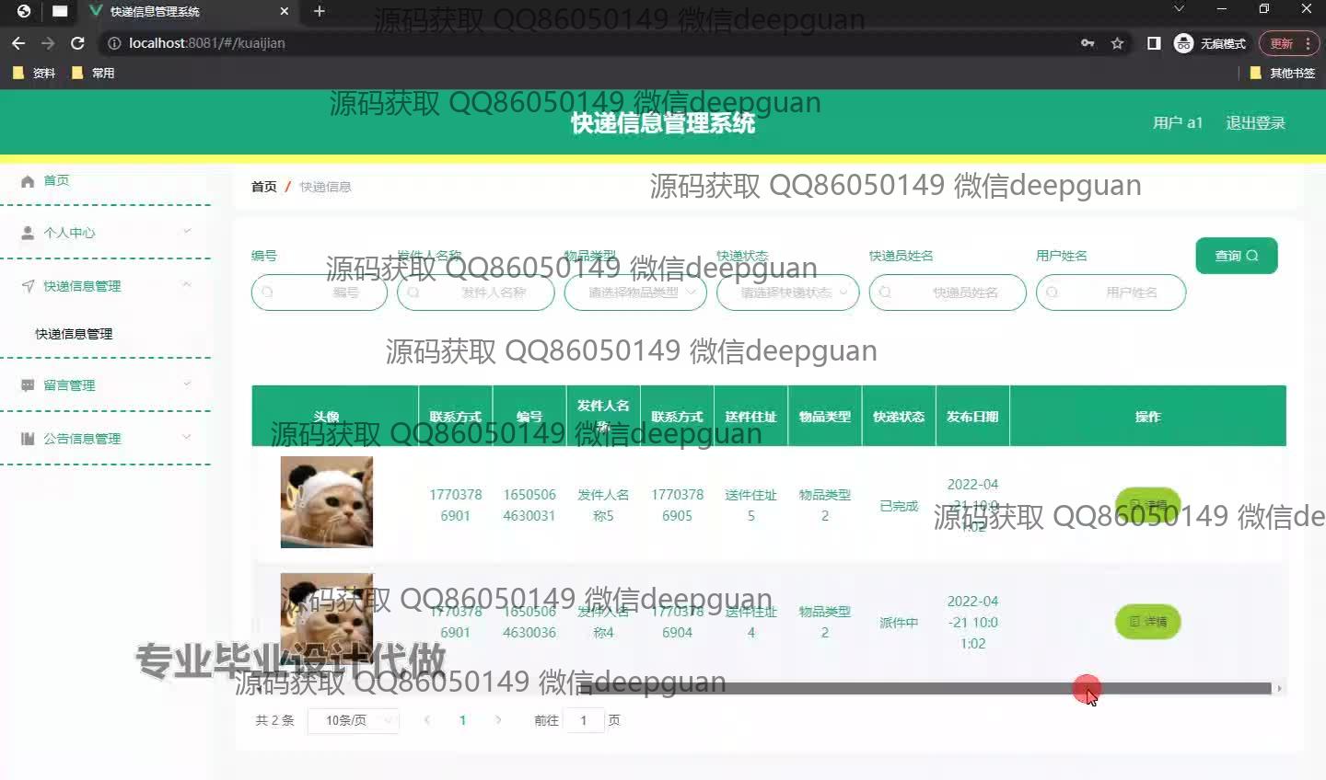
Task: Click the browser refresh icon
Action: [x=77, y=42]
